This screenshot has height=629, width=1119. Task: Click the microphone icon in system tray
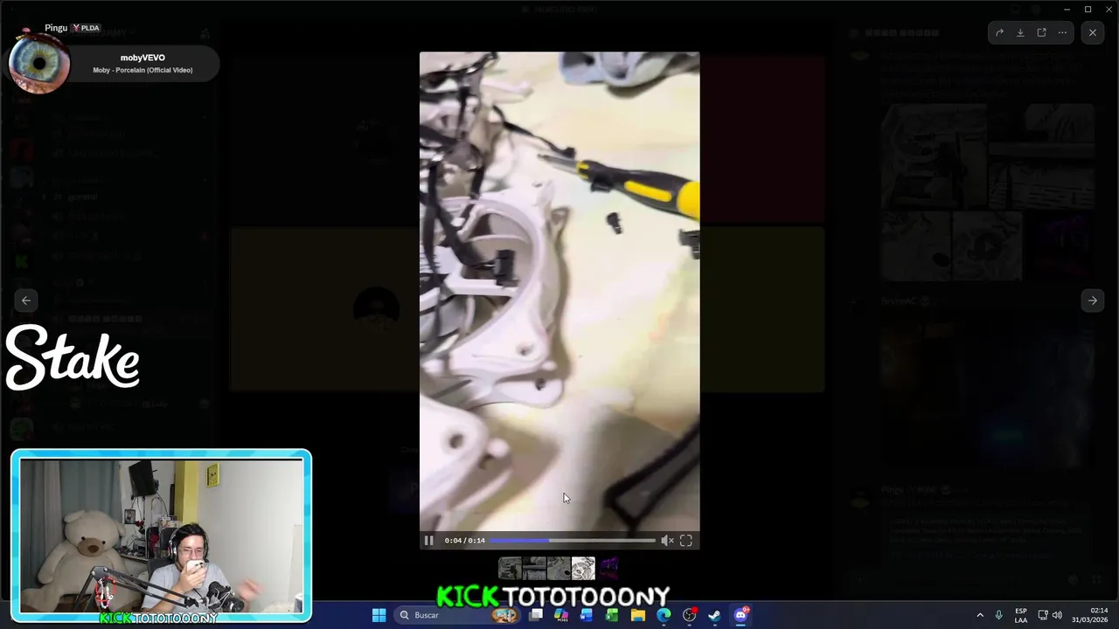pos(998,615)
